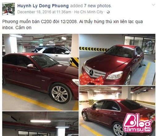Click the post text mentioning C200
Screen dimensions: 156x136
coord(72,25)
